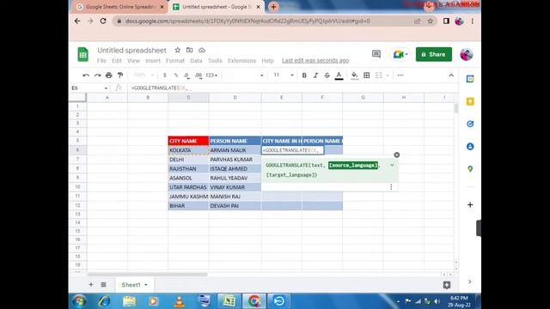
Task: Increase decimal places icon
Action: pyautogui.click(x=199, y=76)
